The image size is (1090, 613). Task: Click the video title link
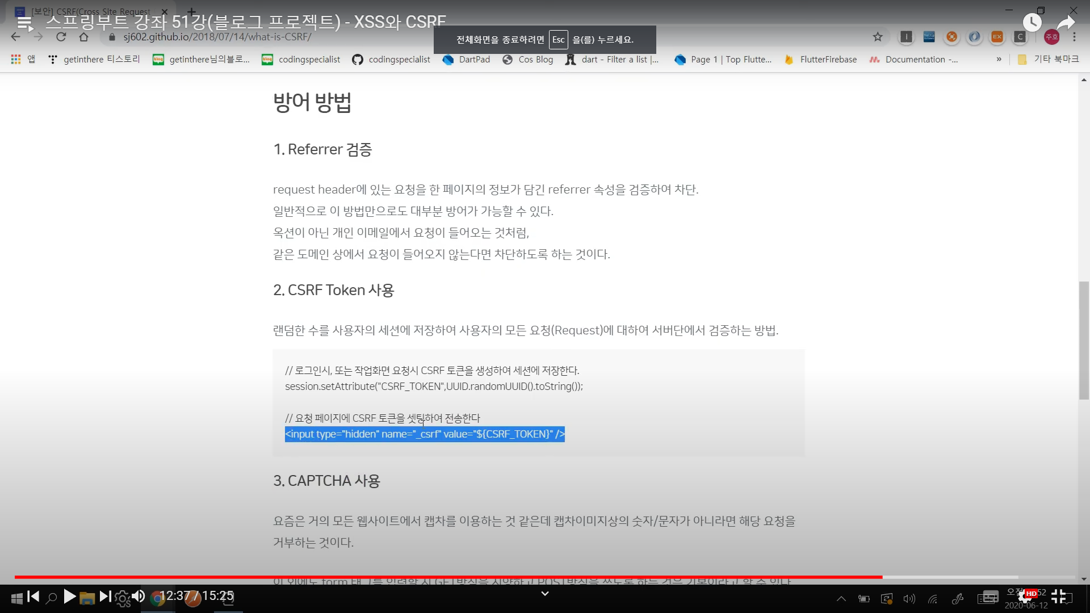[245, 22]
